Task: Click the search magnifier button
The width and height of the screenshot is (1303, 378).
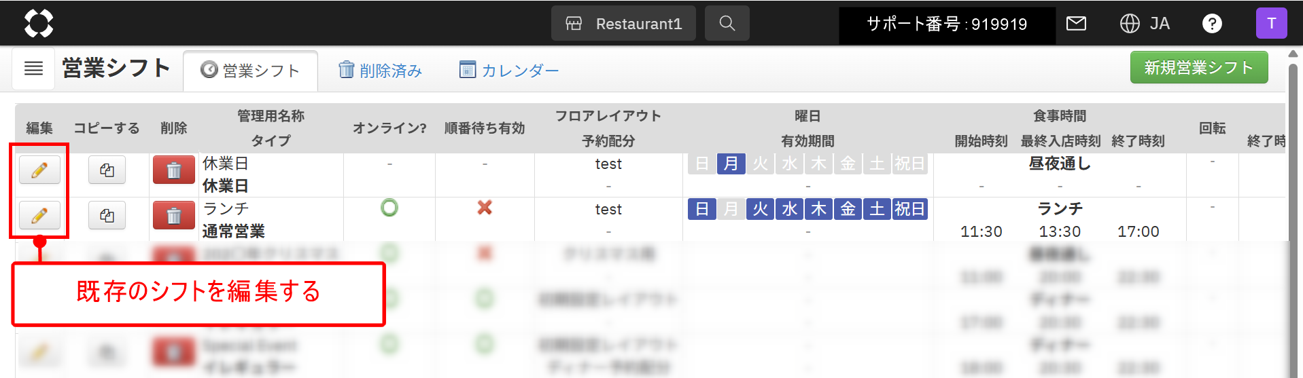Action: click(727, 23)
